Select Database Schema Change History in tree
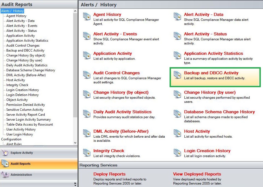The image size is (263, 187). pyautogui.click(x=31, y=70)
